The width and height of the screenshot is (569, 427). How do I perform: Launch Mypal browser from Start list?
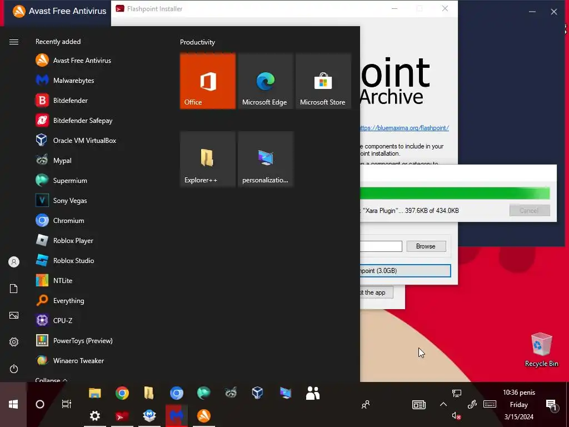point(54,160)
